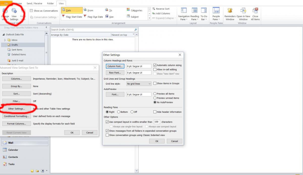Switch to Contacts in navigation pane
Viewport: 303px width, 175px height.
pos(24,157)
